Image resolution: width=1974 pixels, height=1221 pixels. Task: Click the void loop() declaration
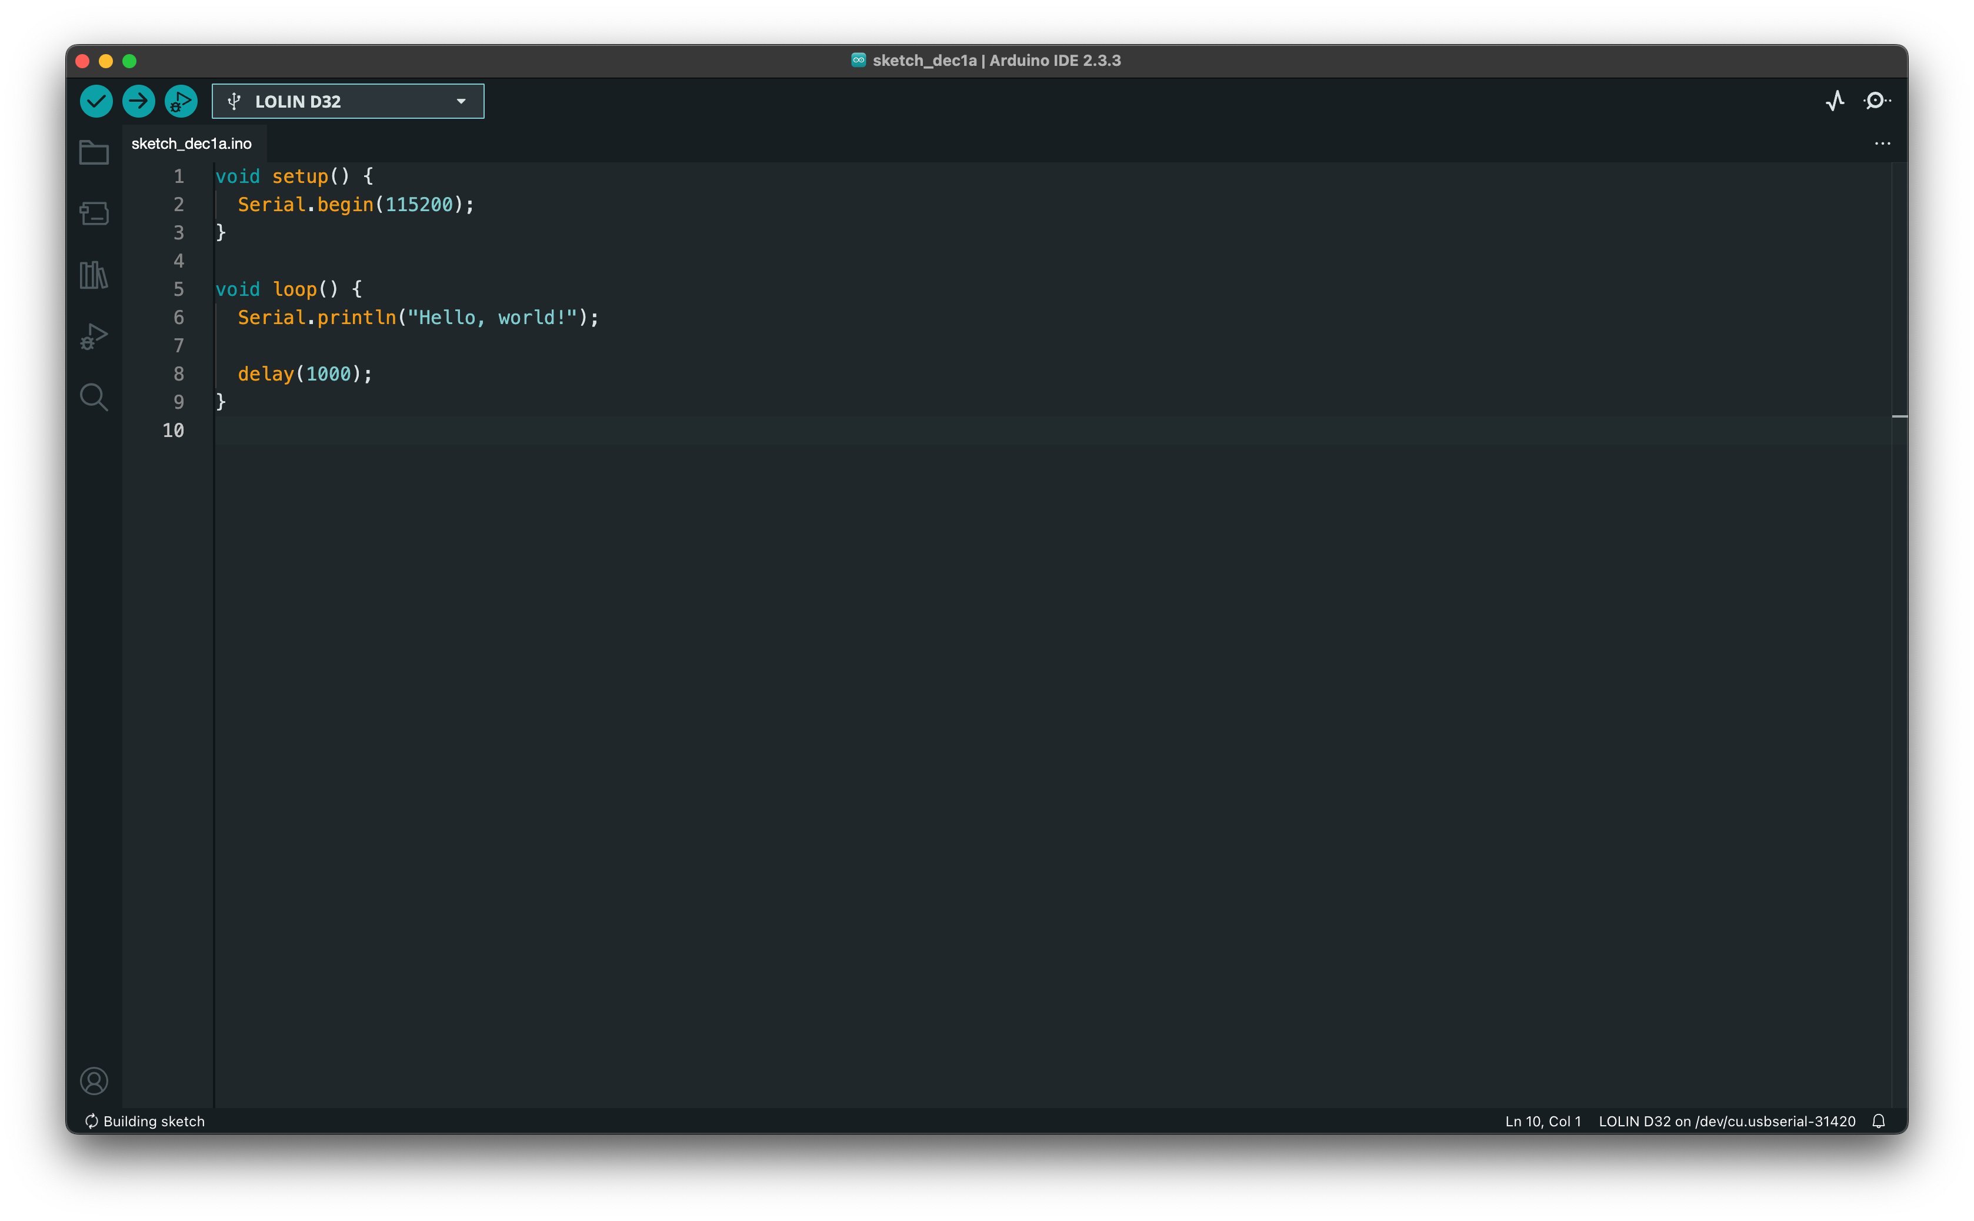289,289
